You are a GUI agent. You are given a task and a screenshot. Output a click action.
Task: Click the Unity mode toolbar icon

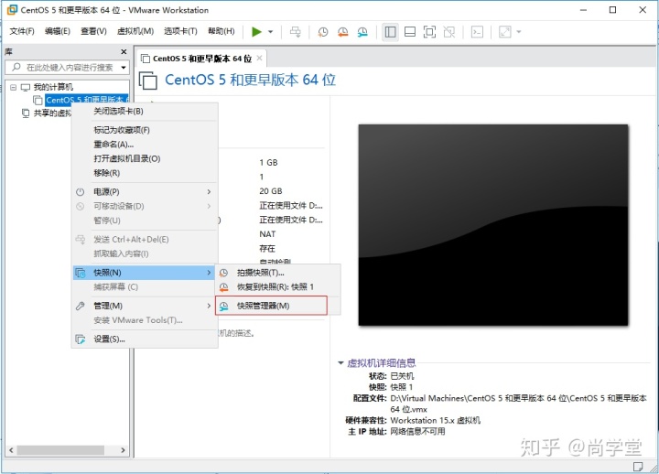pos(448,31)
